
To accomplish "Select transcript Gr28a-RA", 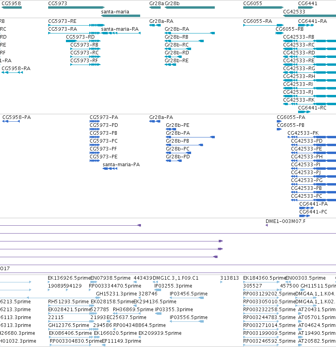I will pyautogui.click(x=161, y=21).
